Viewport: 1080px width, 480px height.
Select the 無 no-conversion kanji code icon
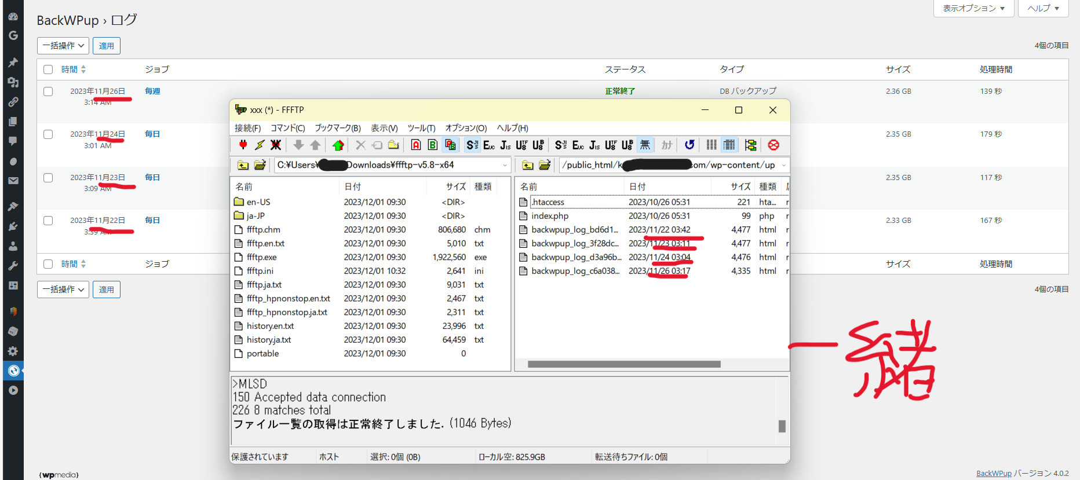click(645, 145)
